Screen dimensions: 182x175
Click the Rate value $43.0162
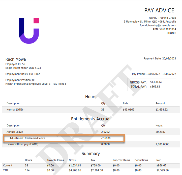(129, 110)
